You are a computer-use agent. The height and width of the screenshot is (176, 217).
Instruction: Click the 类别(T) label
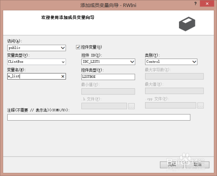coord(152,55)
